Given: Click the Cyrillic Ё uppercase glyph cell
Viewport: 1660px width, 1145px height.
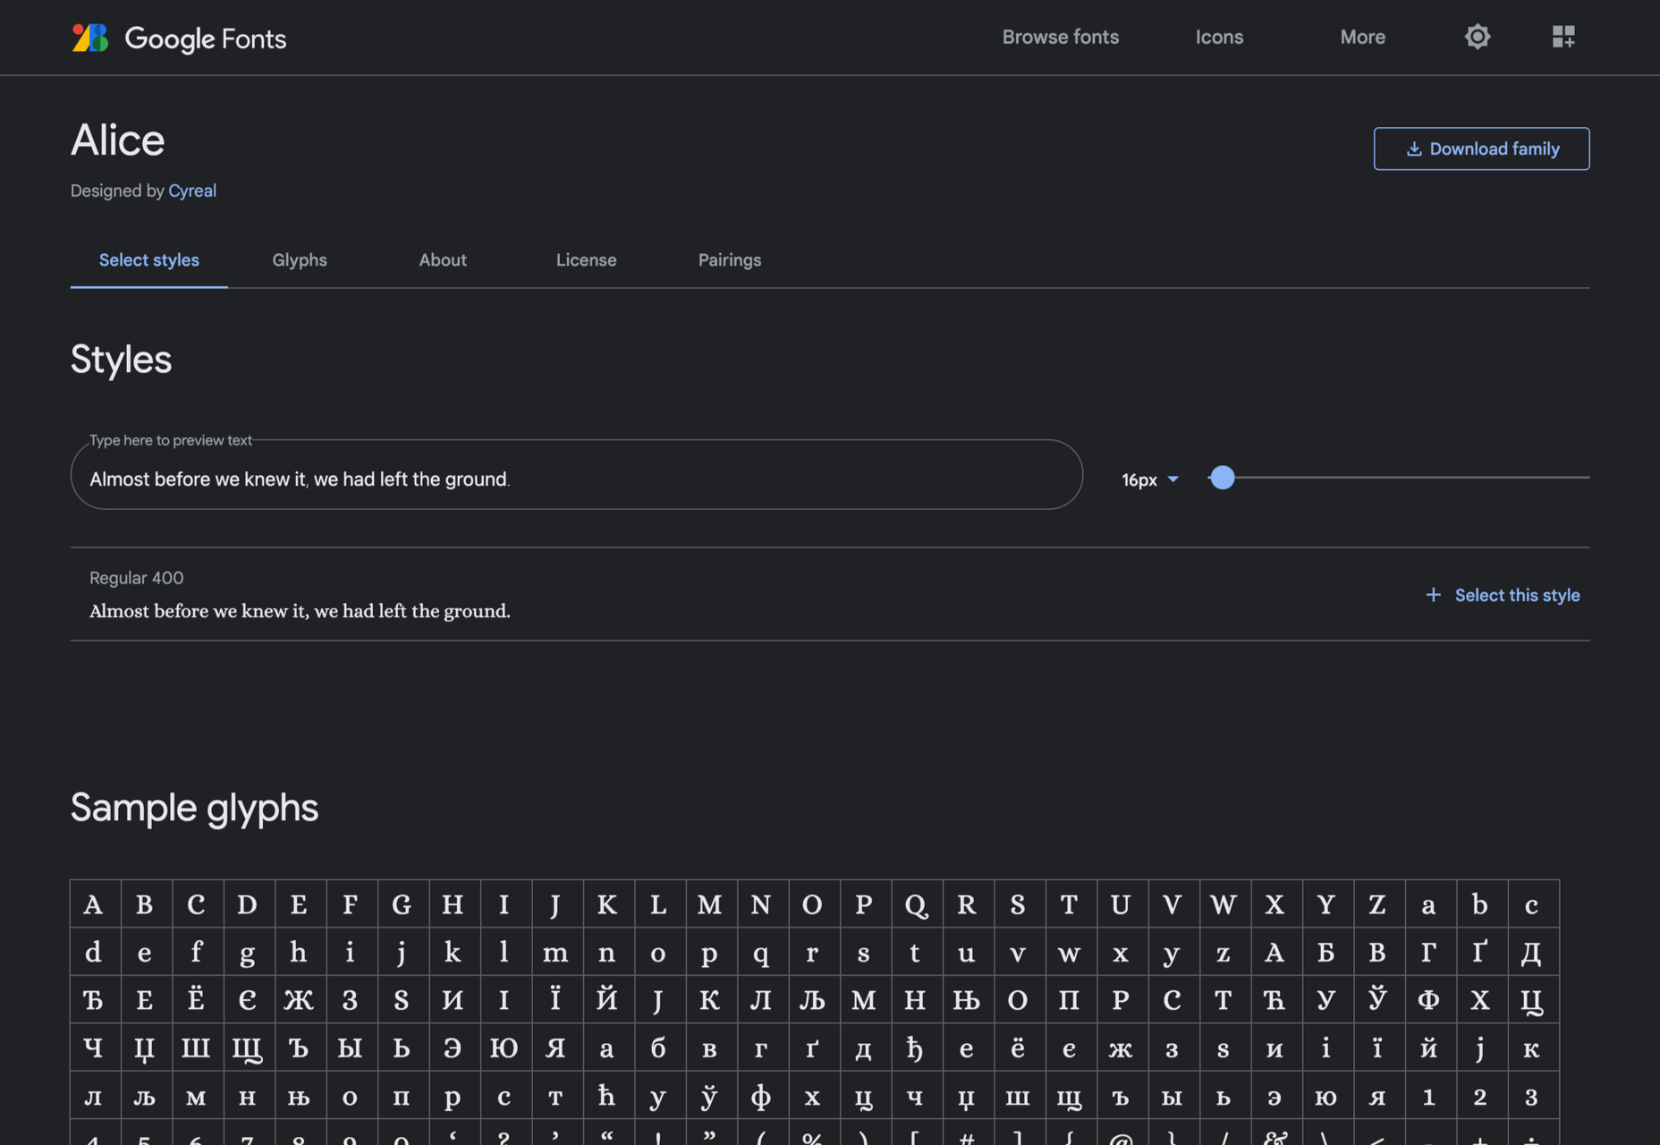Looking at the screenshot, I should [196, 1000].
